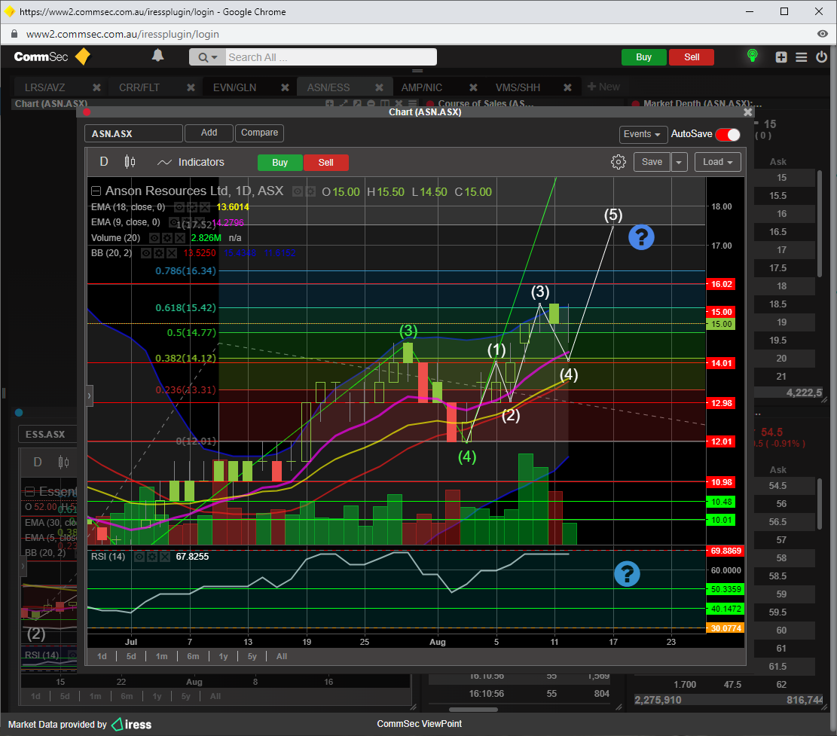
Task: Select the D daily interval button
Action: pyautogui.click(x=103, y=162)
